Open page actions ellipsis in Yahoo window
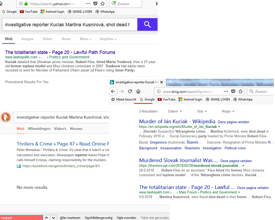The width and height of the screenshot is (275, 220). point(88,4)
